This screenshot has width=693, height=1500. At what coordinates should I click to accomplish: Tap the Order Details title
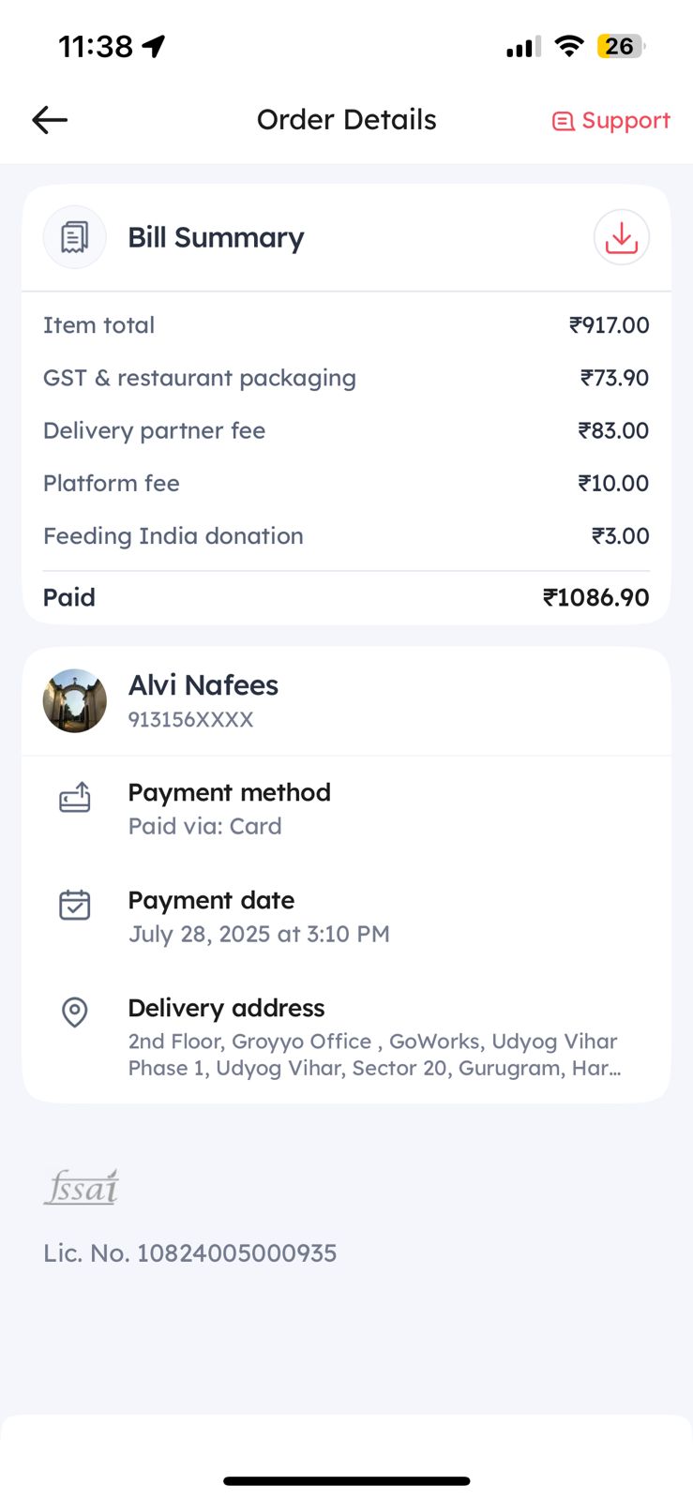click(x=346, y=120)
